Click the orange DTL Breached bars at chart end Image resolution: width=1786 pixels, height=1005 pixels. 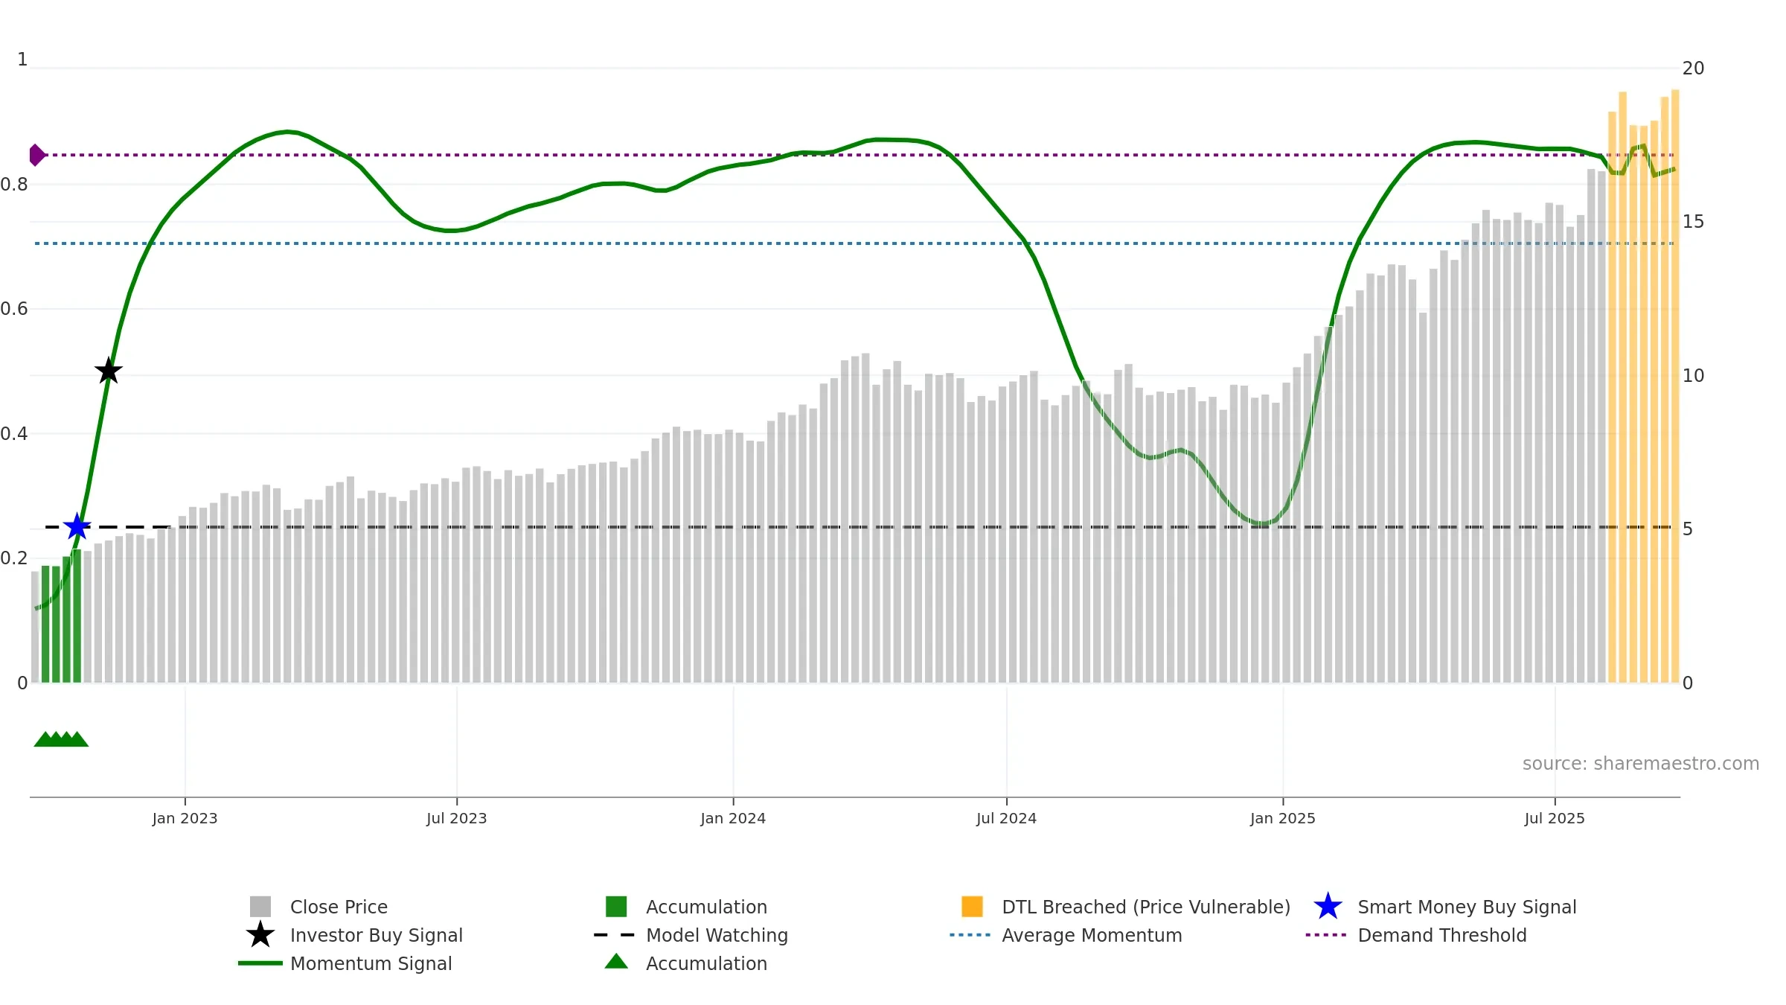coord(1643,387)
